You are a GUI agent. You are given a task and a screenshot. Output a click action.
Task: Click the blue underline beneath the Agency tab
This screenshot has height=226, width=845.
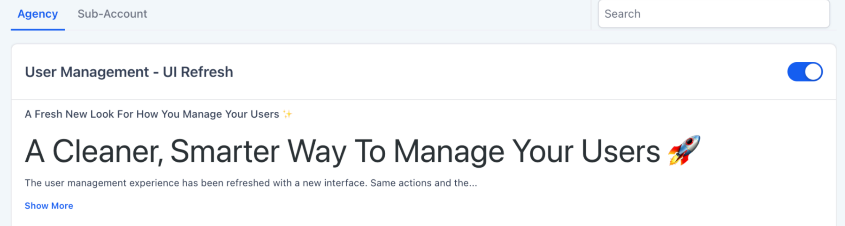pos(38,29)
